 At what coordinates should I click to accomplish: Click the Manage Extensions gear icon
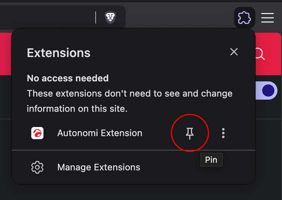(37, 167)
